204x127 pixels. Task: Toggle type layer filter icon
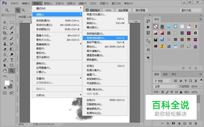click(x=186, y=81)
